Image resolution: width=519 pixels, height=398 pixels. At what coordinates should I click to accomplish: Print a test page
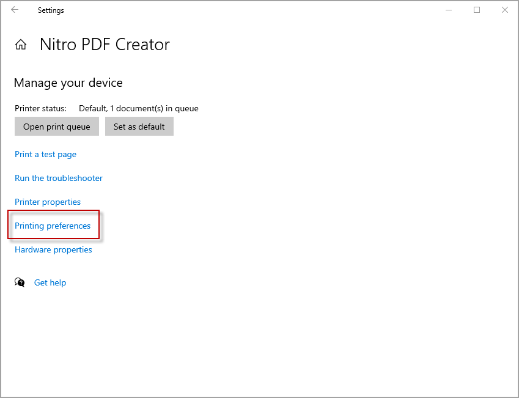click(x=45, y=155)
